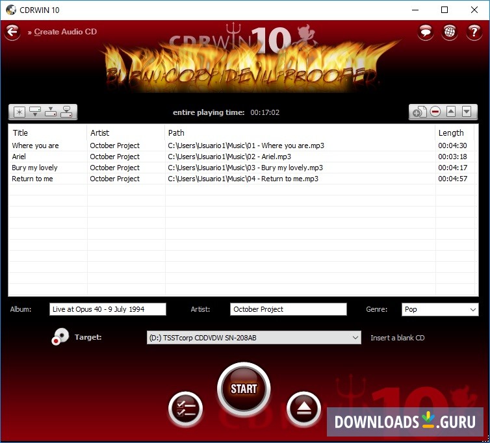490x443 pixels.
Task: Move track down with down arrow icon
Action: click(x=467, y=112)
